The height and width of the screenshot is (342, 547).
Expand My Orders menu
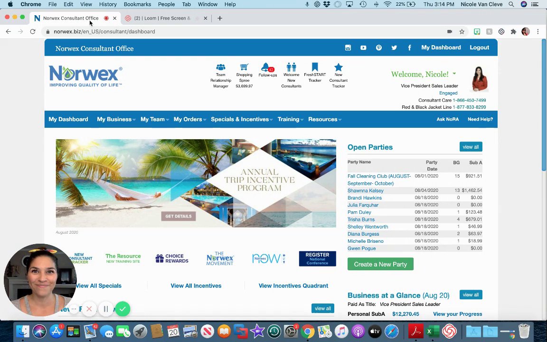(190, 119)
